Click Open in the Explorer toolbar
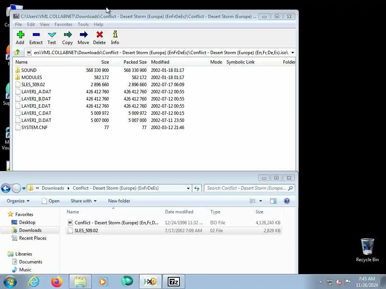Viewport: 386px width, 289px height. (x=51, y=201)
